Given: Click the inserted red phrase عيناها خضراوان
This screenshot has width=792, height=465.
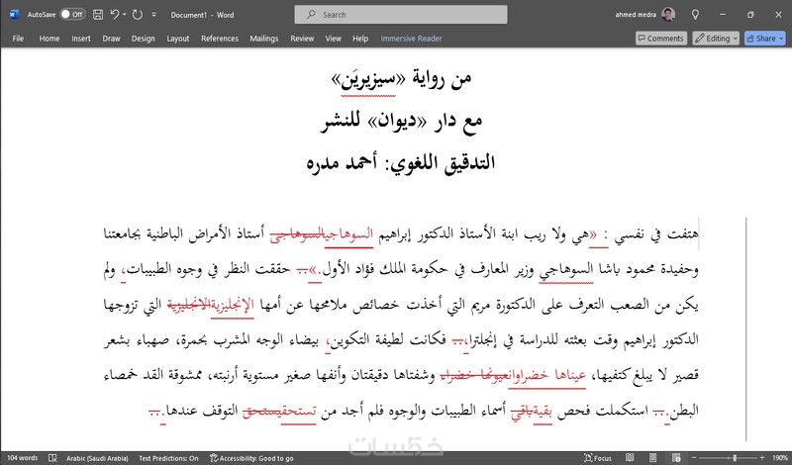Looking at the screenshot, I should [x=548, y=375].
